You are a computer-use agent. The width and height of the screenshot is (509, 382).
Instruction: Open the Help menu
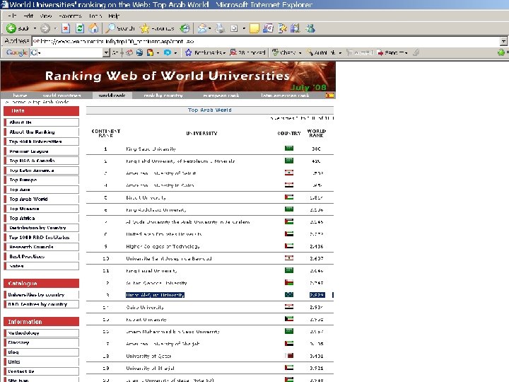click(114, 16)
